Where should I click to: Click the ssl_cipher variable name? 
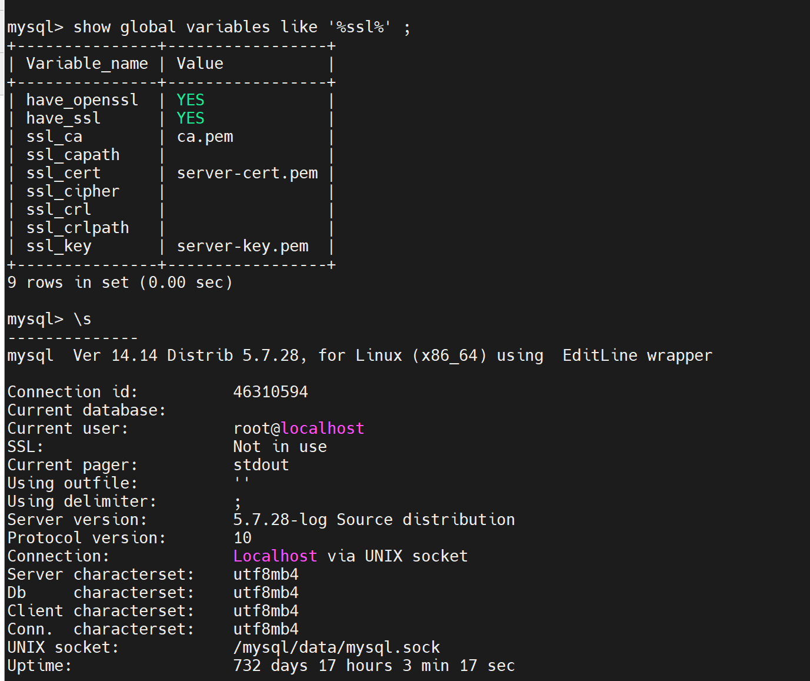73,191
